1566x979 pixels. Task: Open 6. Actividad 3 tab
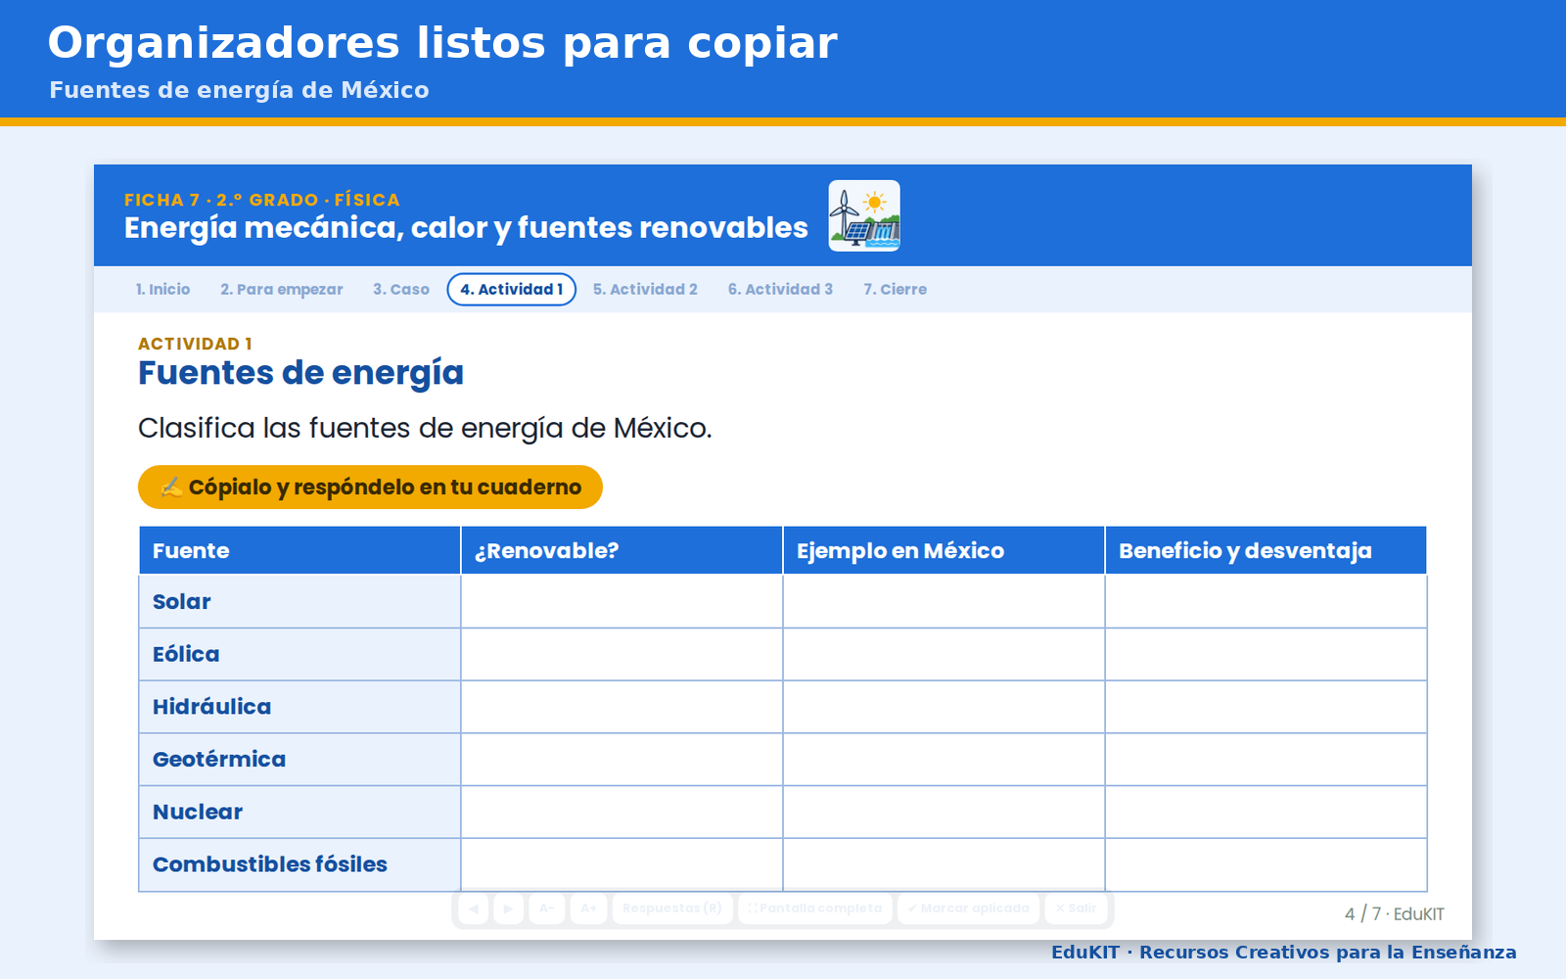pos(780,290)
